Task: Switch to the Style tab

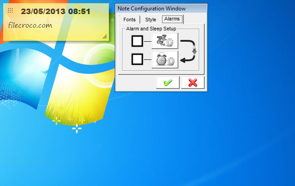Action: click(x=151, y=20)
